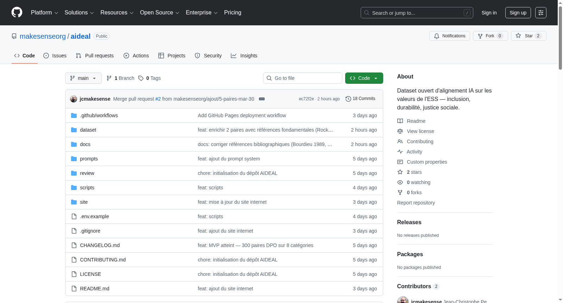Open the GitHub homepage logo
Image resolution: width=563 pixels, height=303 pixels.
(x=17, y=12)
